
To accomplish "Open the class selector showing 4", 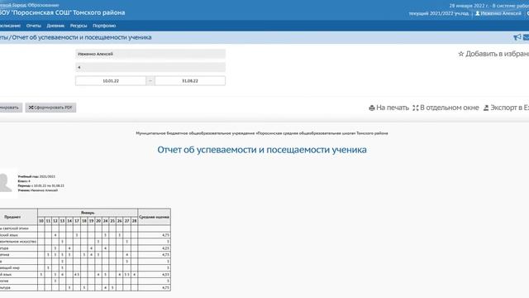I will [x=150, y=67].
